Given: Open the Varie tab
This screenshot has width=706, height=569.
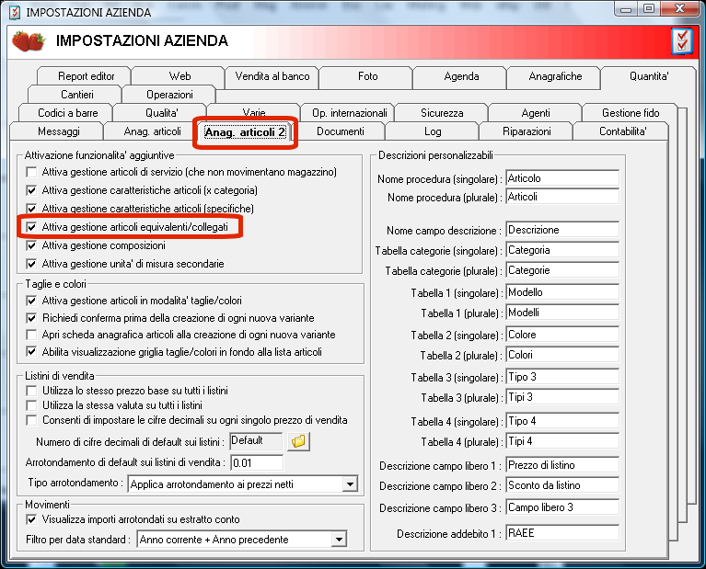Looking at the screenshot, I should coord(254,111).
